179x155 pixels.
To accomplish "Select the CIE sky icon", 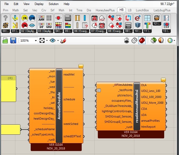I will (x=32, y=18).
